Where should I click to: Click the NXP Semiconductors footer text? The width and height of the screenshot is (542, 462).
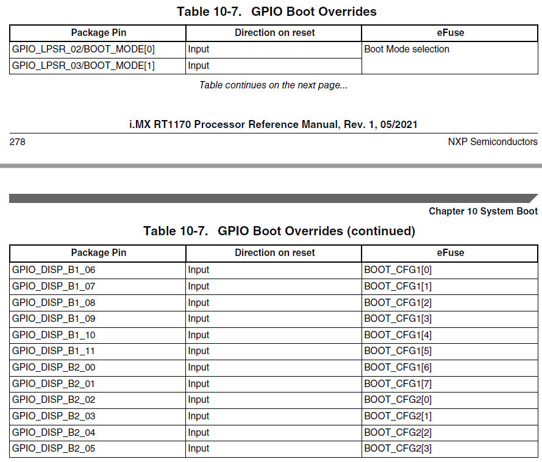tap(493, 141)
